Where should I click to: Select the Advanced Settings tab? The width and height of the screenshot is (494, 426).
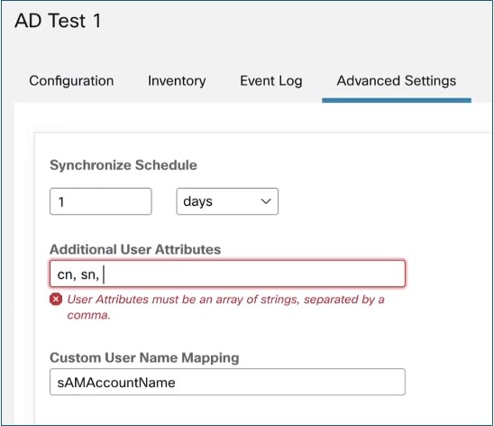pyautogui.click(x=397, y=80)
